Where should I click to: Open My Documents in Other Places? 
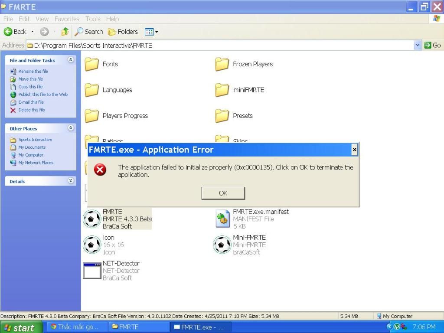coord(32,147)
